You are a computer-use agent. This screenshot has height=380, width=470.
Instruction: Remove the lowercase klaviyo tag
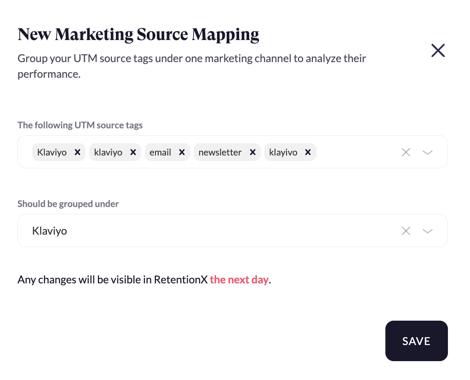point(133,152)
